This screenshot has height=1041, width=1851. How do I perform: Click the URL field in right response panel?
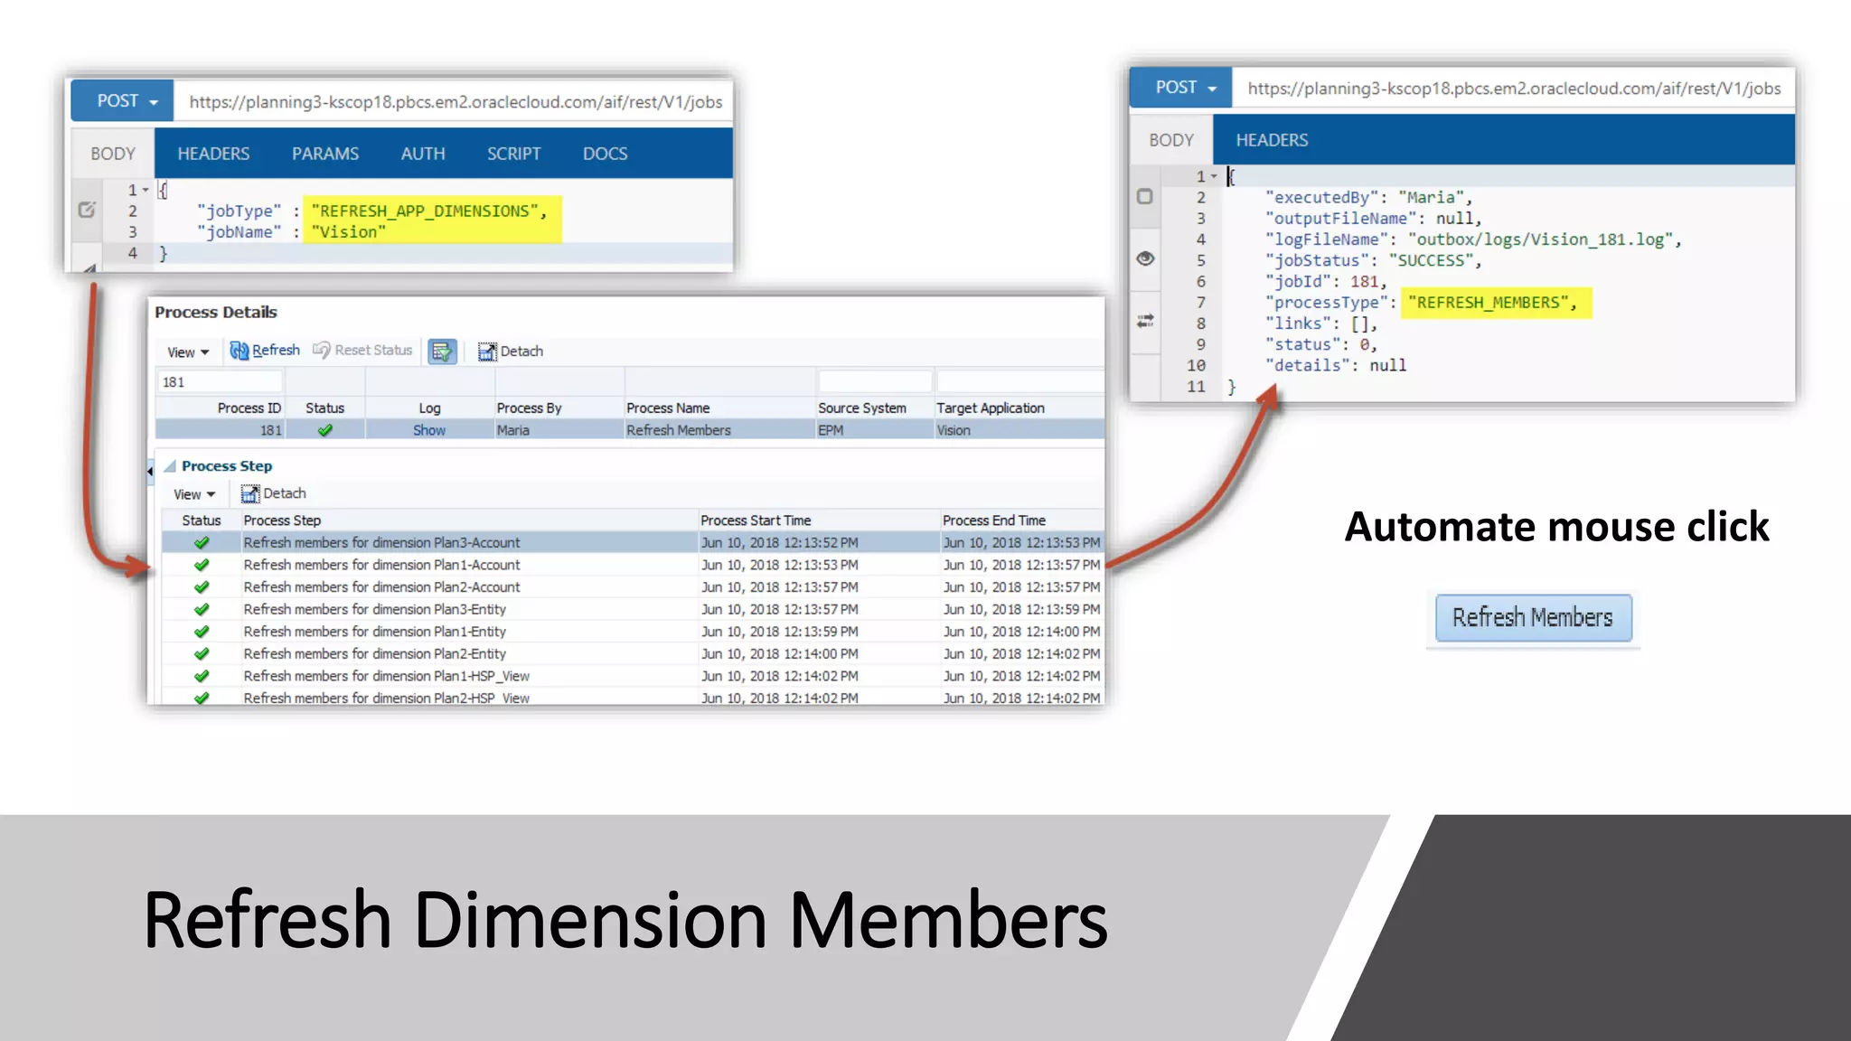tap(1514, 89)
